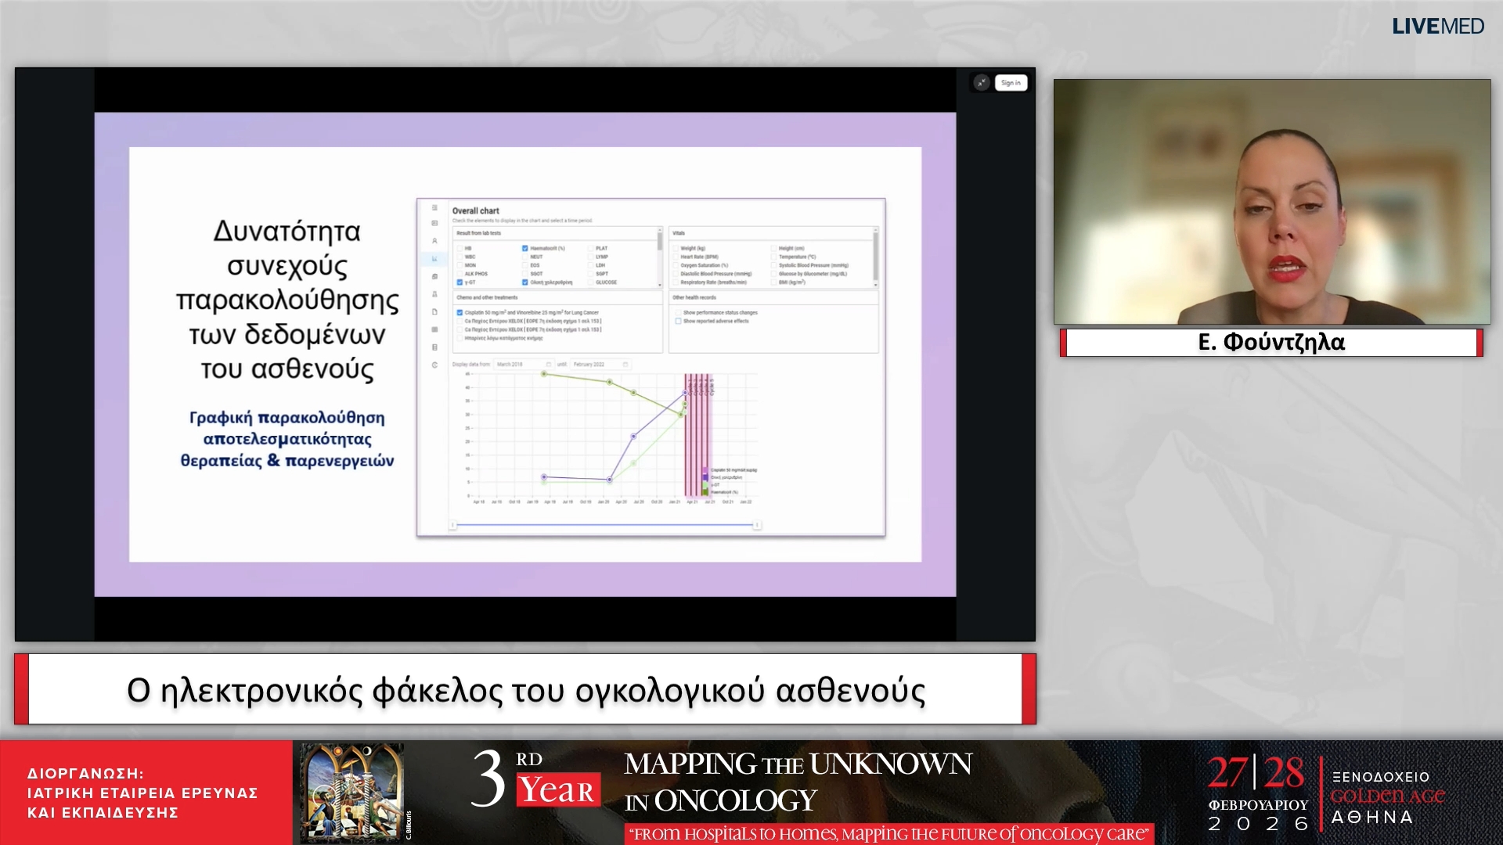1503x845 pixels.
Task: Uncheck the γ-GT lab test checkbox
Action: click(x=460, y=282)
